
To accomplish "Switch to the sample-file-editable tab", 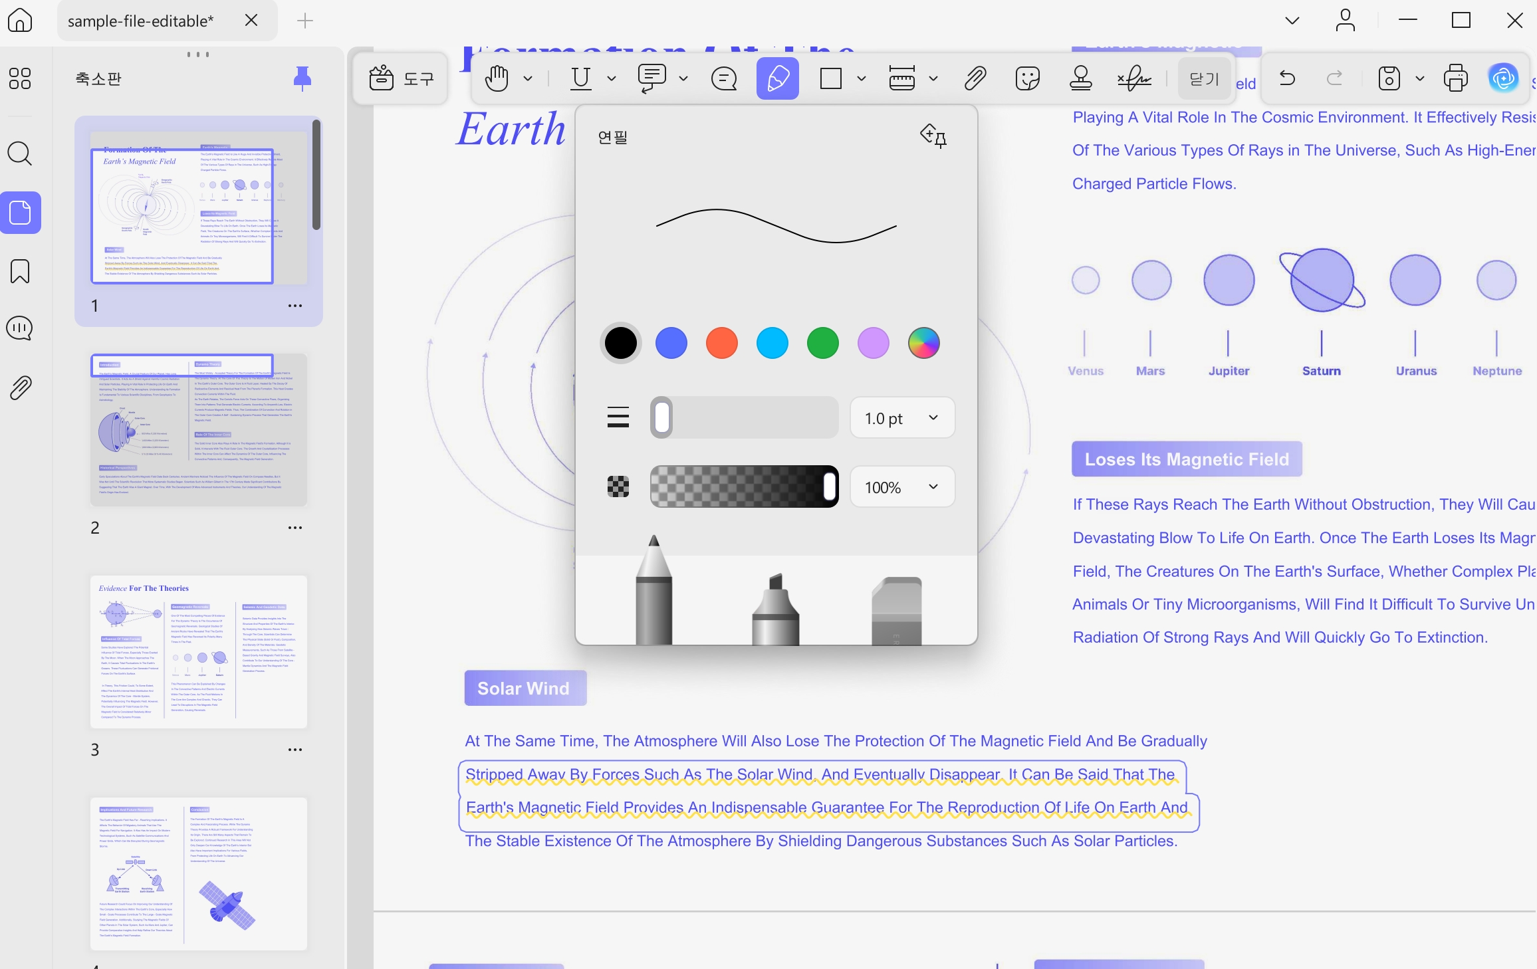I will 141,21.
